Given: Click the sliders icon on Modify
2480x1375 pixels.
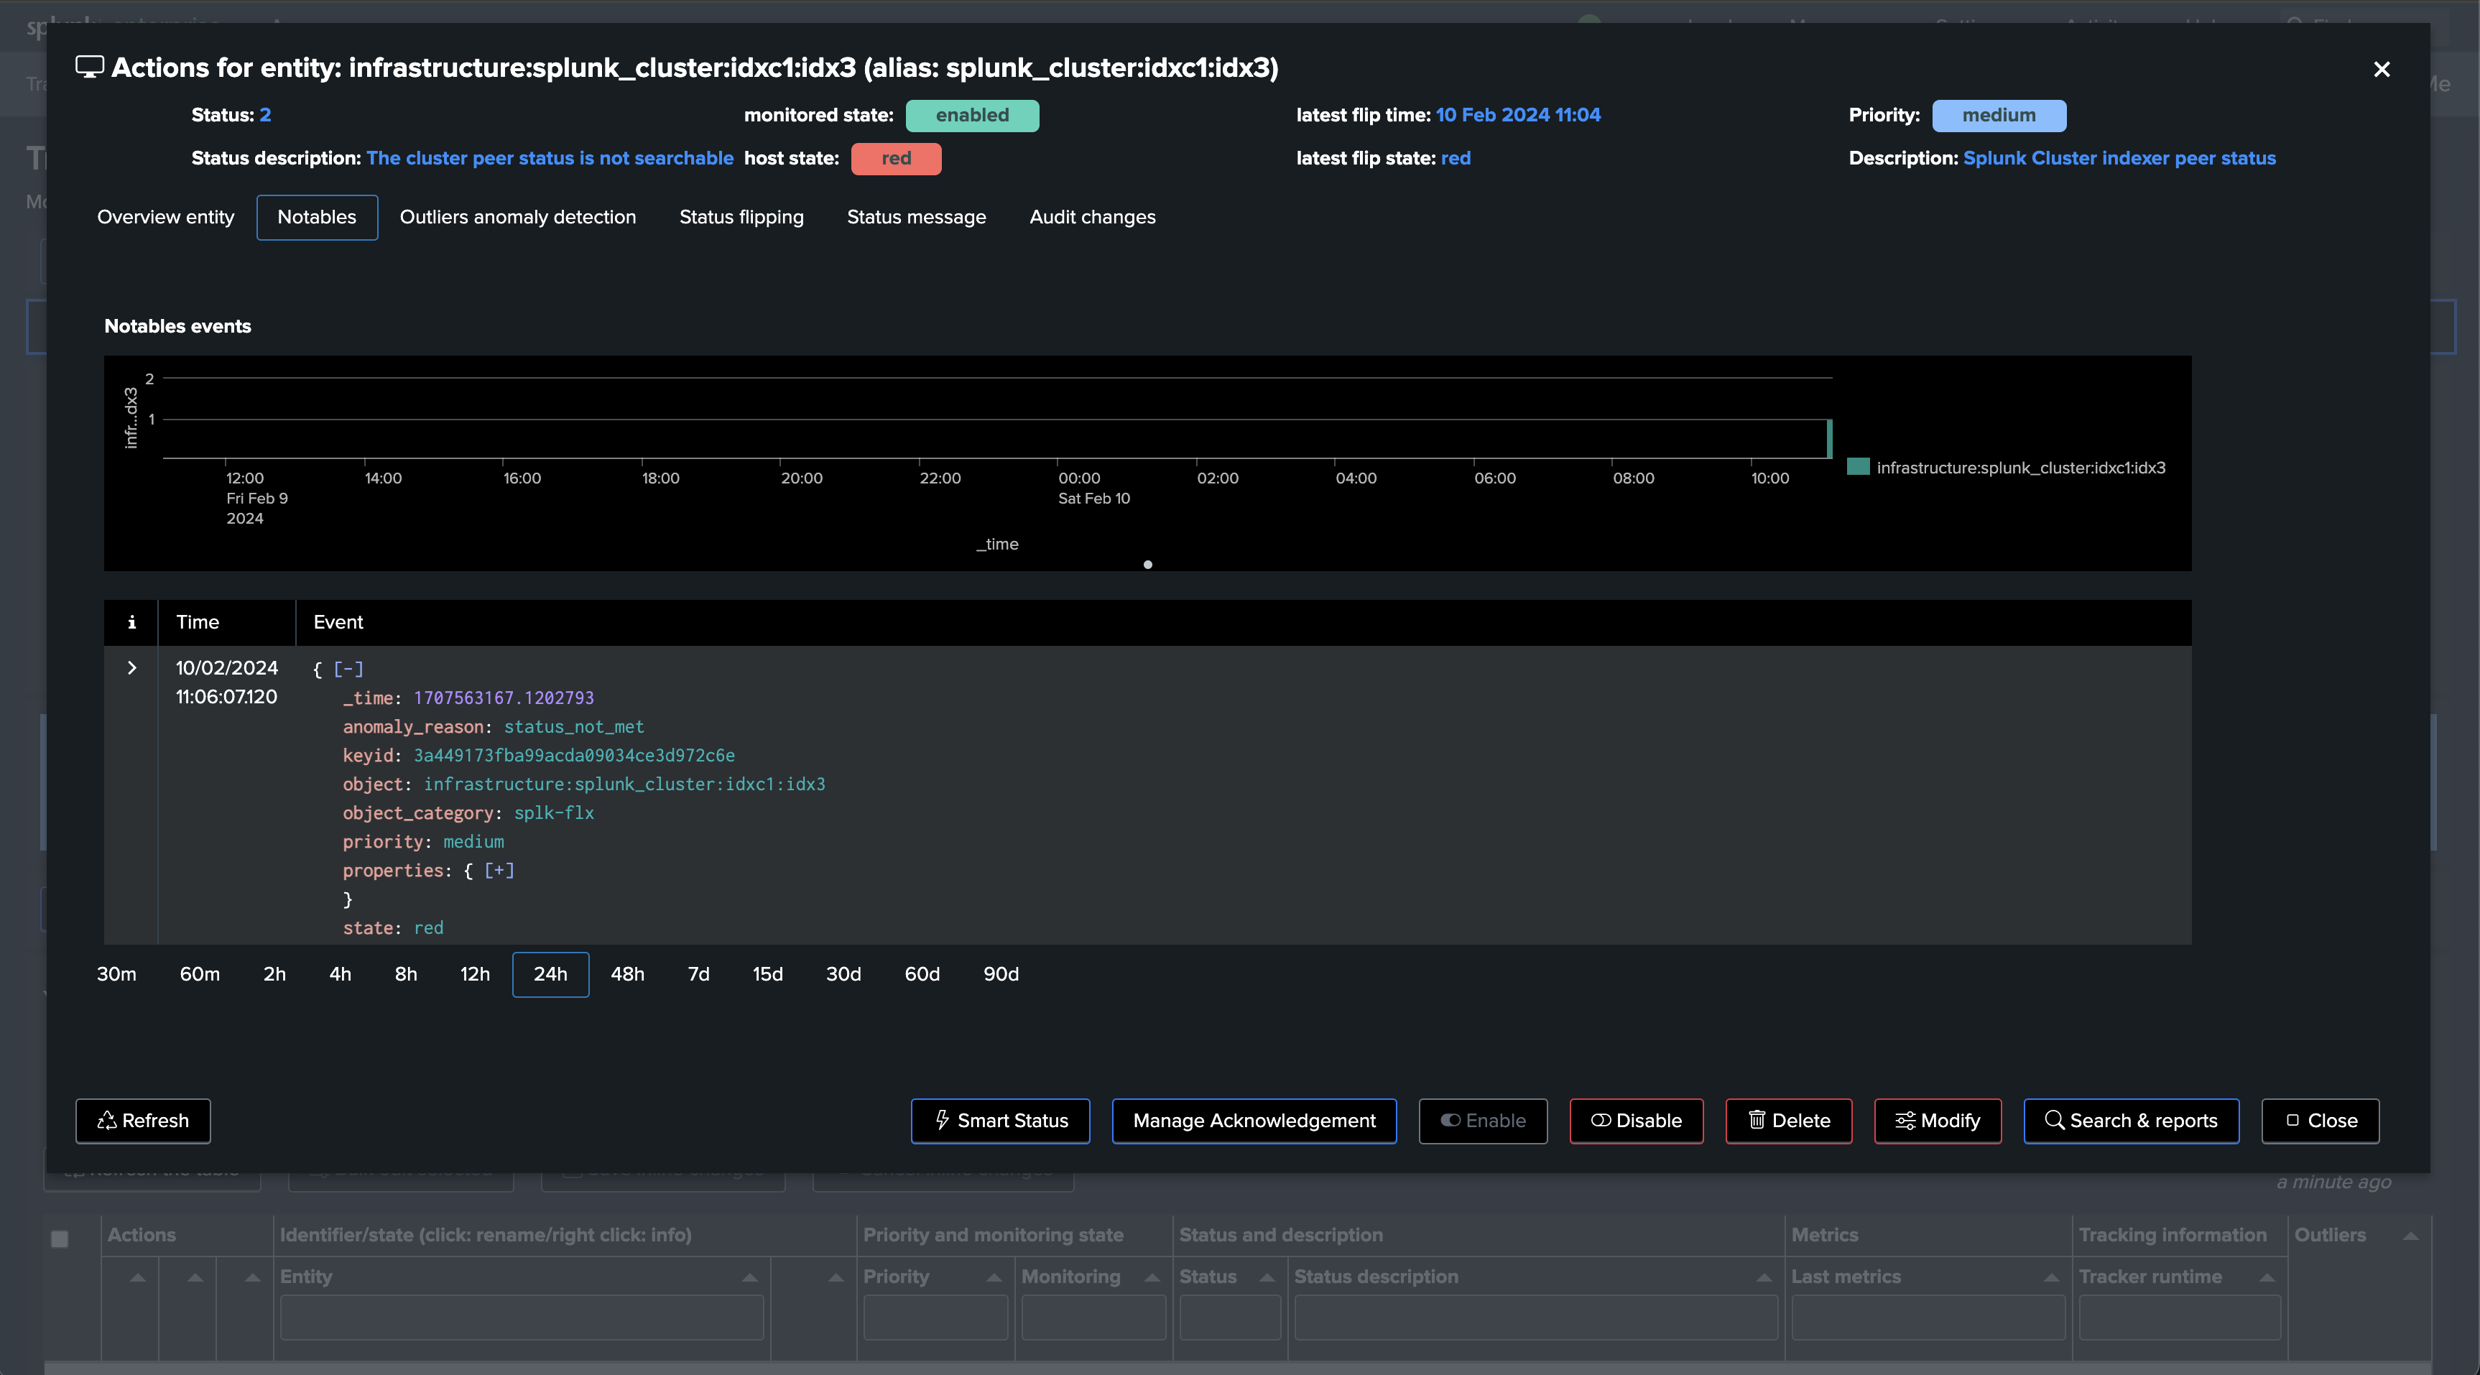Looking at the screenshot, I should pos(1905,1120).
